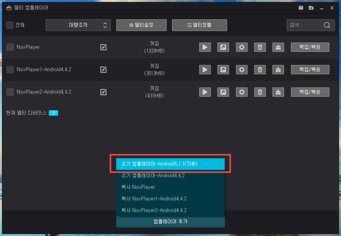Image resolution: width=341 pixels, height=236 pixels.
Task: Check the NoxPlayer2-Android4.4.2 checkbox
Action: pyautogui.click(x=10, y=92)
